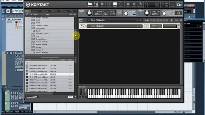Screen dimensions: 205x115
Task: Mute the Kontakt 4 track in Cubase
Action: click(9, 53)
